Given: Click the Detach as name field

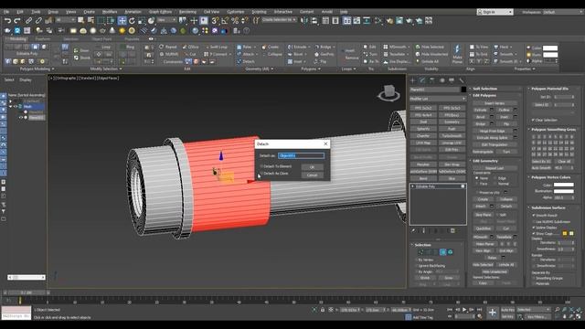Looking at the screenshot, I should click(301, 155).
